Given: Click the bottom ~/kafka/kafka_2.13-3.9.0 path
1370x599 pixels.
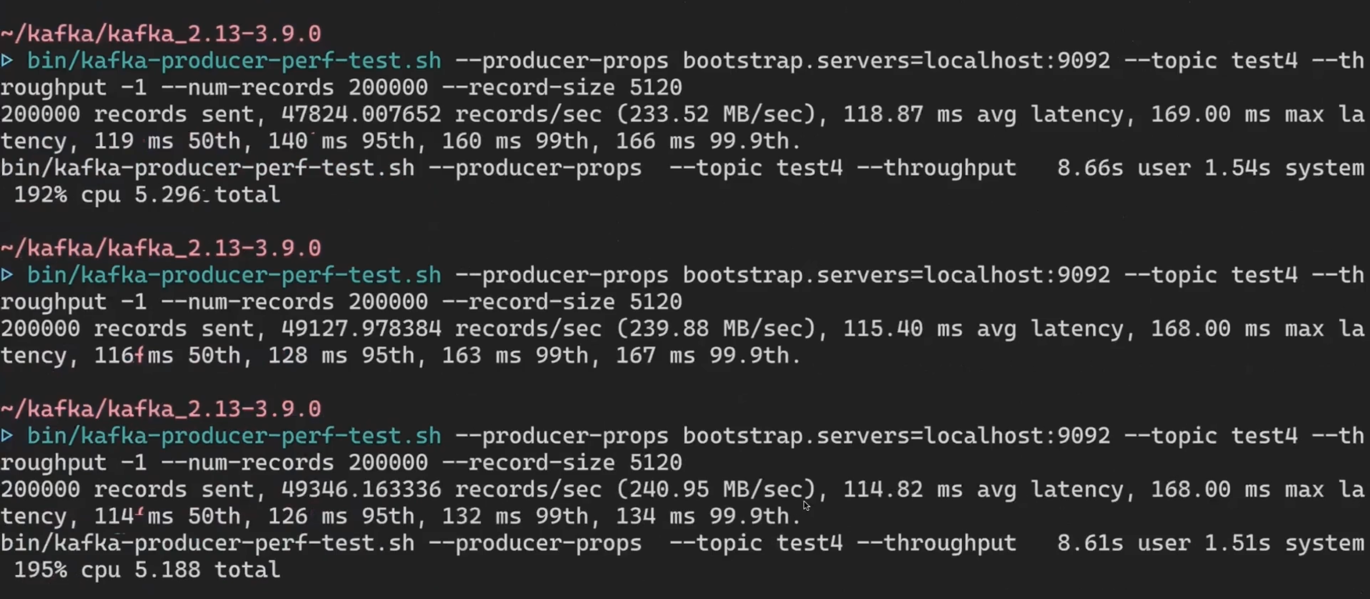Looking at the screenshot, I should pyautogui.click(x=159, y=408).
